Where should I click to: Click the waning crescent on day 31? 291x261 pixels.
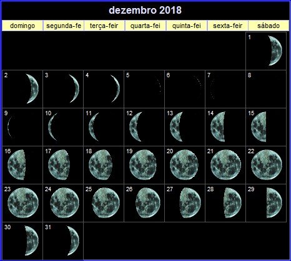point(73,240)
